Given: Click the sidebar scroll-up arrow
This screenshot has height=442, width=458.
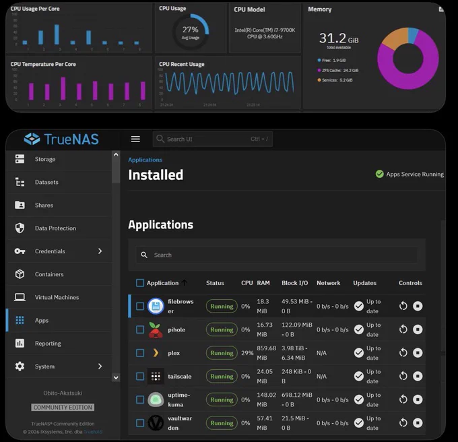Looking at the screenshot, I should coord(116,154).
